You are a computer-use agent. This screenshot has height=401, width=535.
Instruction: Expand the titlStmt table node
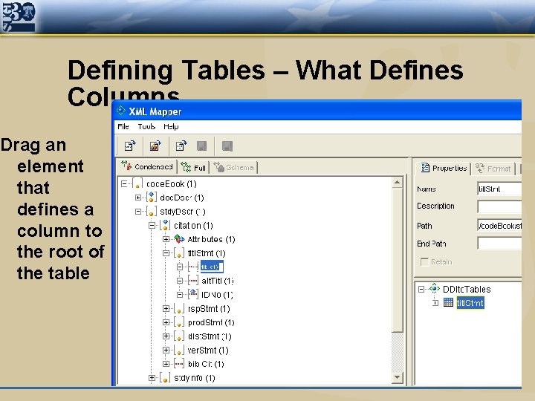point(435,302)
